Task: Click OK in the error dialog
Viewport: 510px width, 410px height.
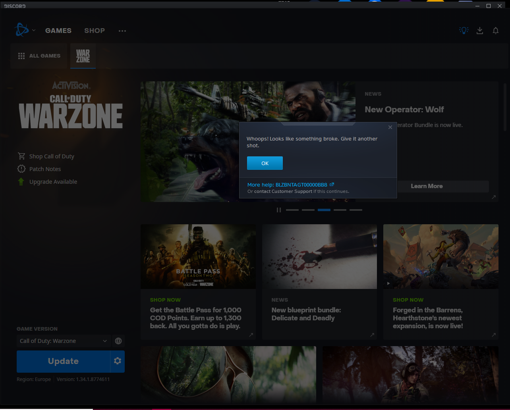Action: (265, 163)
